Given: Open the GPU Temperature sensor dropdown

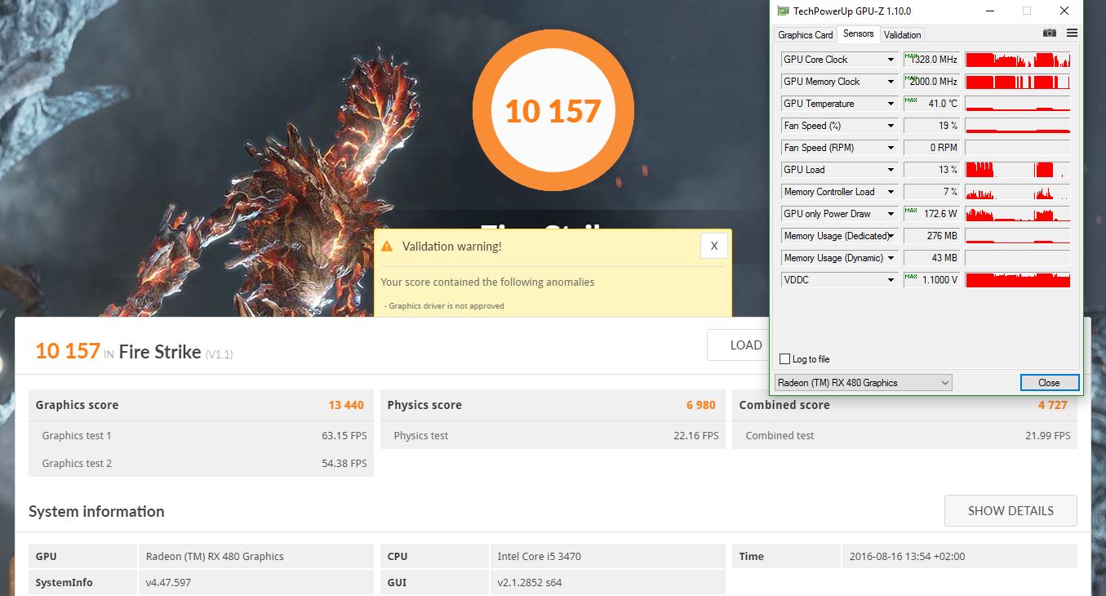Looking at the screenshot, I should coord(891,104).
